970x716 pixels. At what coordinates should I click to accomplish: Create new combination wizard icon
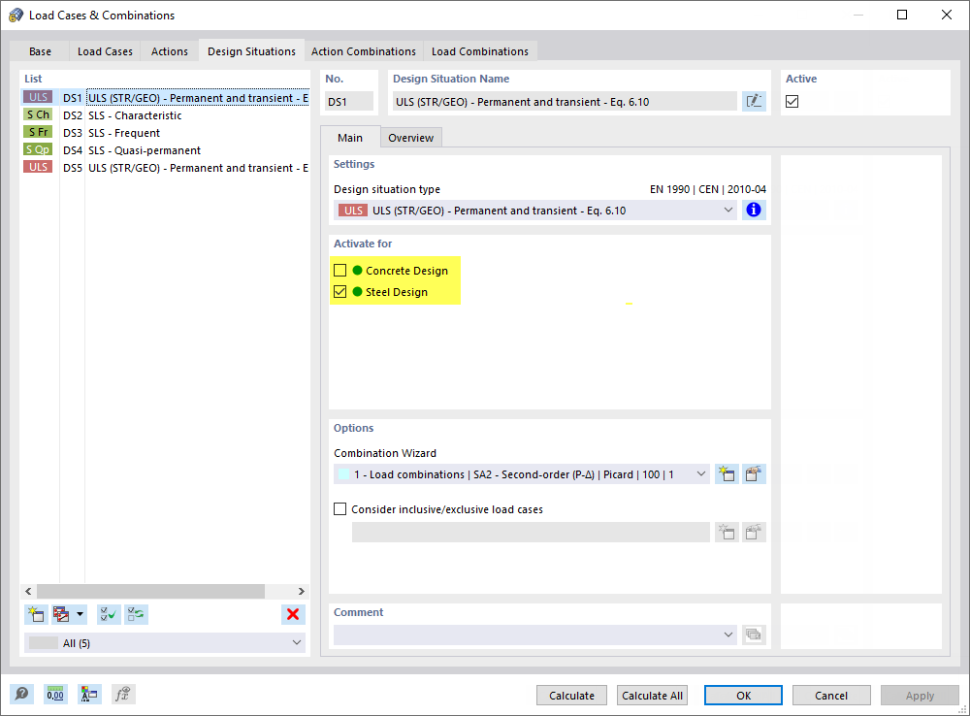[727, 474]
